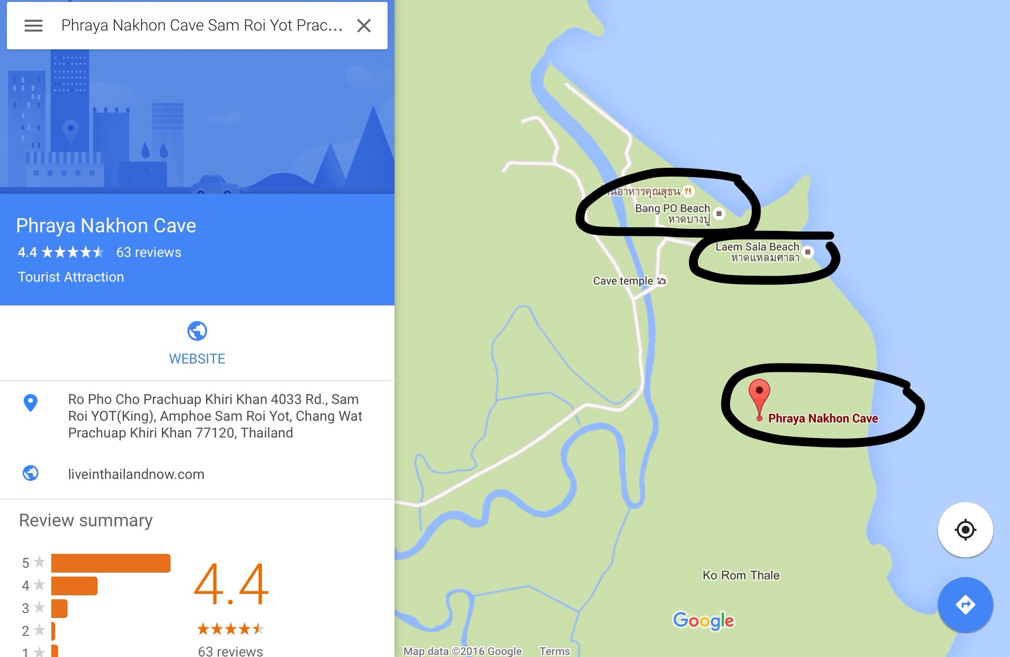The image size is (1010, 657).
Task: Open the 63 reviews link
Action: [149, 253]
